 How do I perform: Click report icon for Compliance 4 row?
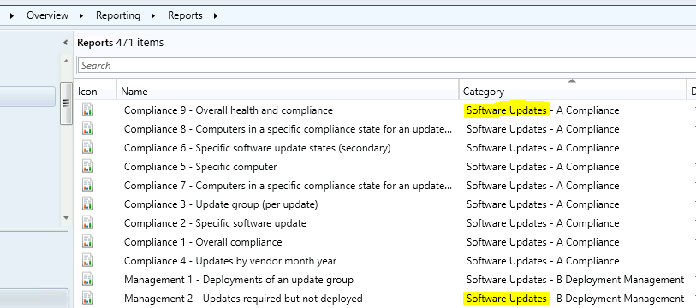point(88,260)
